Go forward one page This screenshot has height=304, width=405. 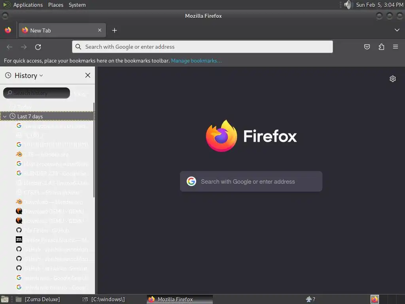click(x=24, y=47)
